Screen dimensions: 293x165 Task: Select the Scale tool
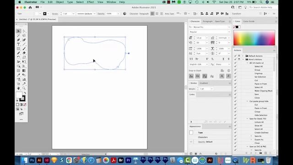pos(24,57)
